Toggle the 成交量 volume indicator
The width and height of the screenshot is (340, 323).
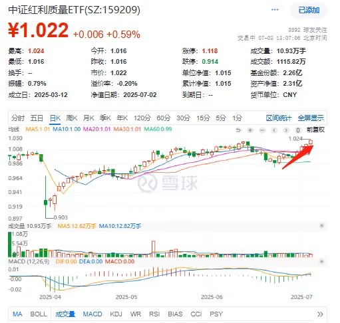coord(65,314)
